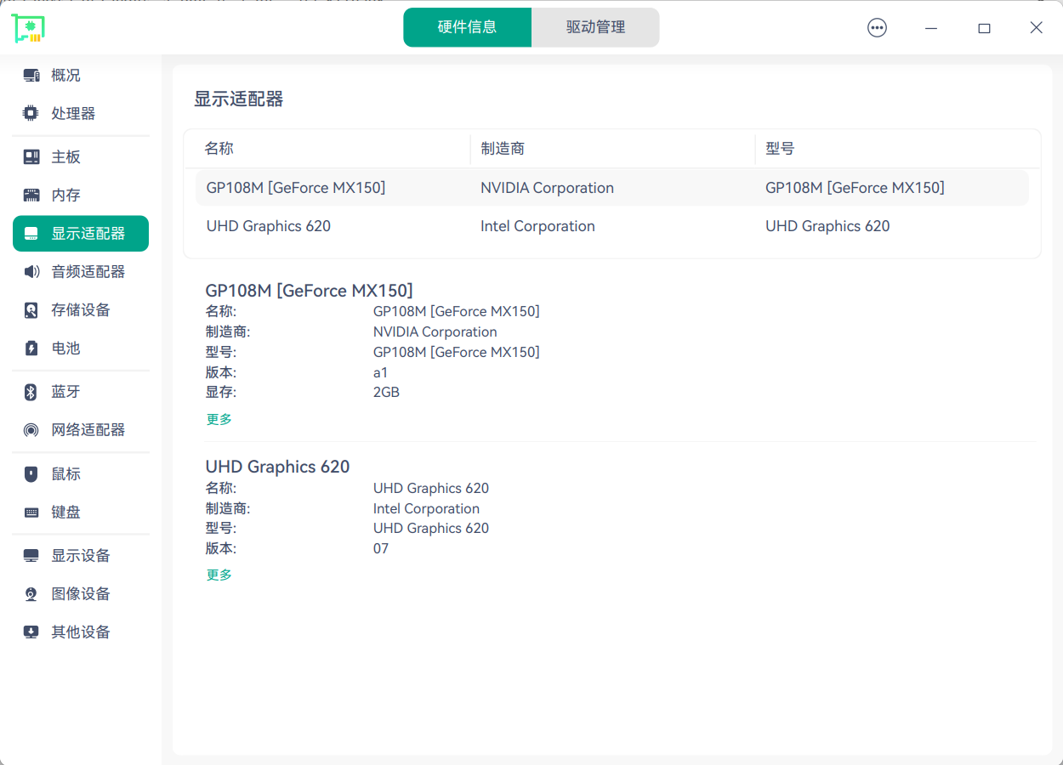Click the 名称 column header
The image size is (1063, 765).
(x=219, y=149)
